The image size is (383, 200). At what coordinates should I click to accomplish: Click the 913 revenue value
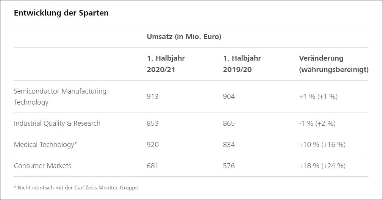tap(153, 97)
